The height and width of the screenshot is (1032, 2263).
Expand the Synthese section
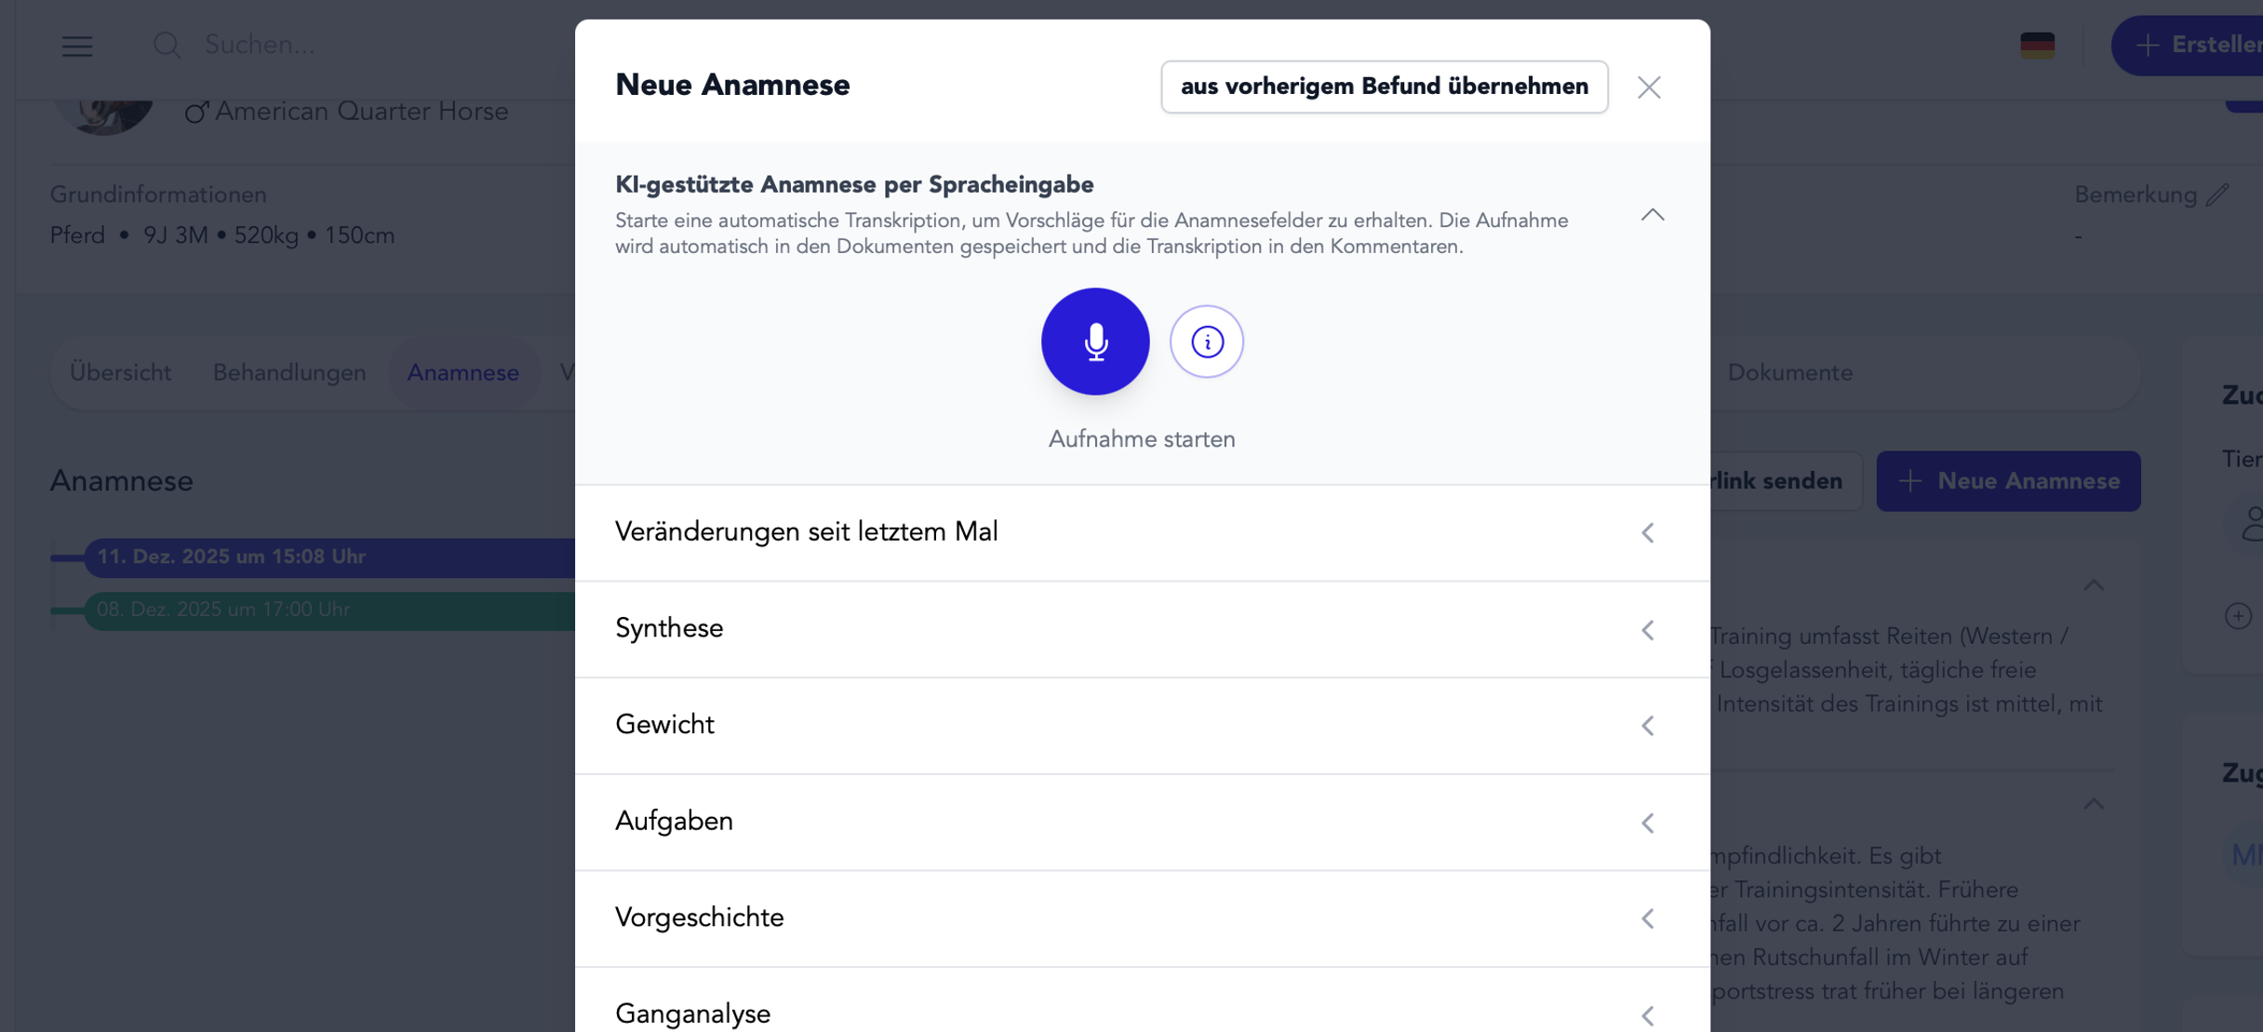pos(1649,629)
